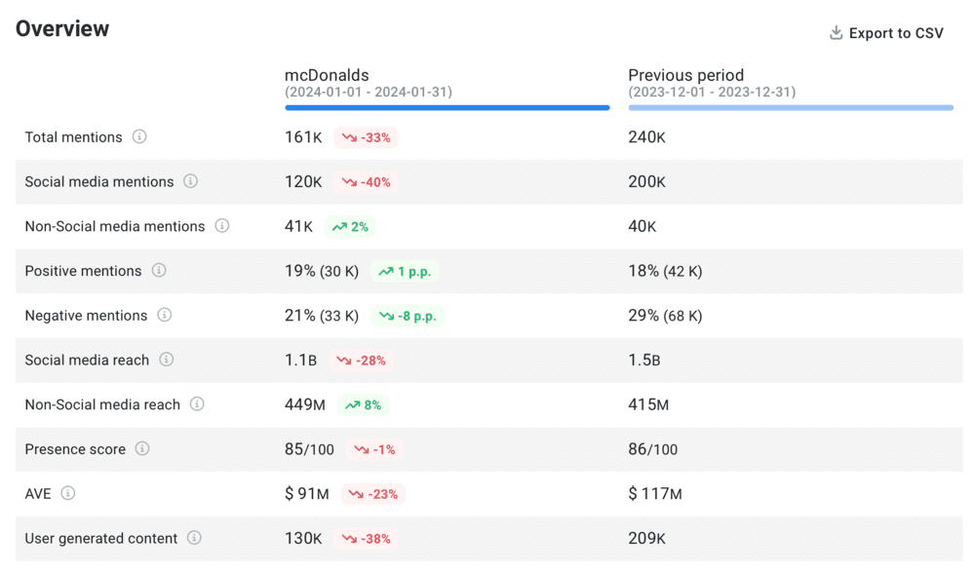Image resolution: width=975 pixels, height=573 pixels.
Task: Click info icon for Non-Social media reach
Action: coord(197,404)
